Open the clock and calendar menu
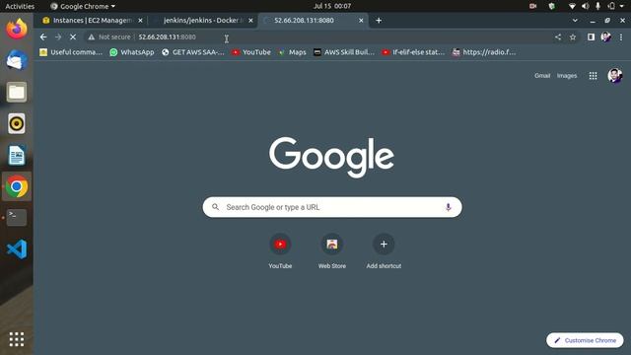 [x=332, y=6]
